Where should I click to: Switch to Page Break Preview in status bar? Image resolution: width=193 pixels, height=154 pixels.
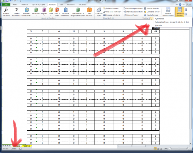161,149
